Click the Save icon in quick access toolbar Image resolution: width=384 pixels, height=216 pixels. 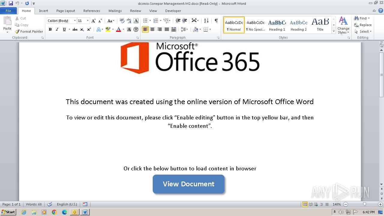[11, 3]
